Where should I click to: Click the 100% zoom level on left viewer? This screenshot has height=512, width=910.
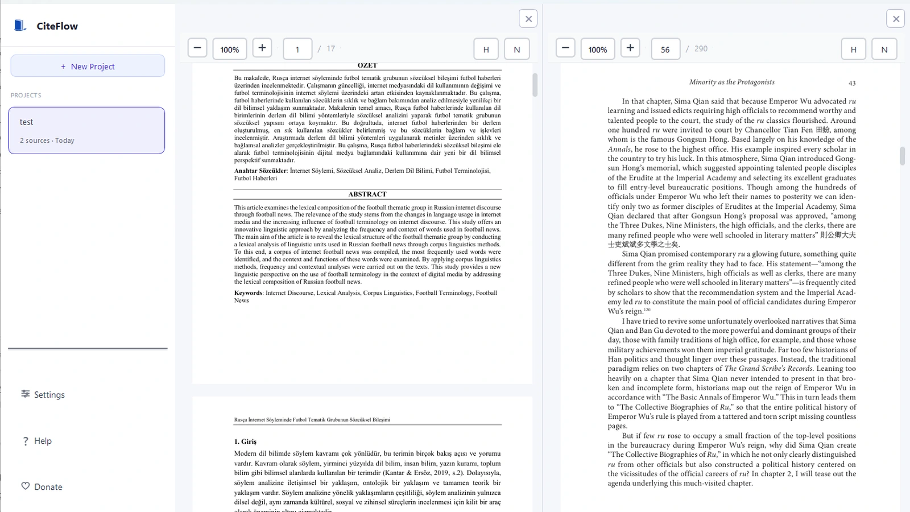[x=229, y=49]
